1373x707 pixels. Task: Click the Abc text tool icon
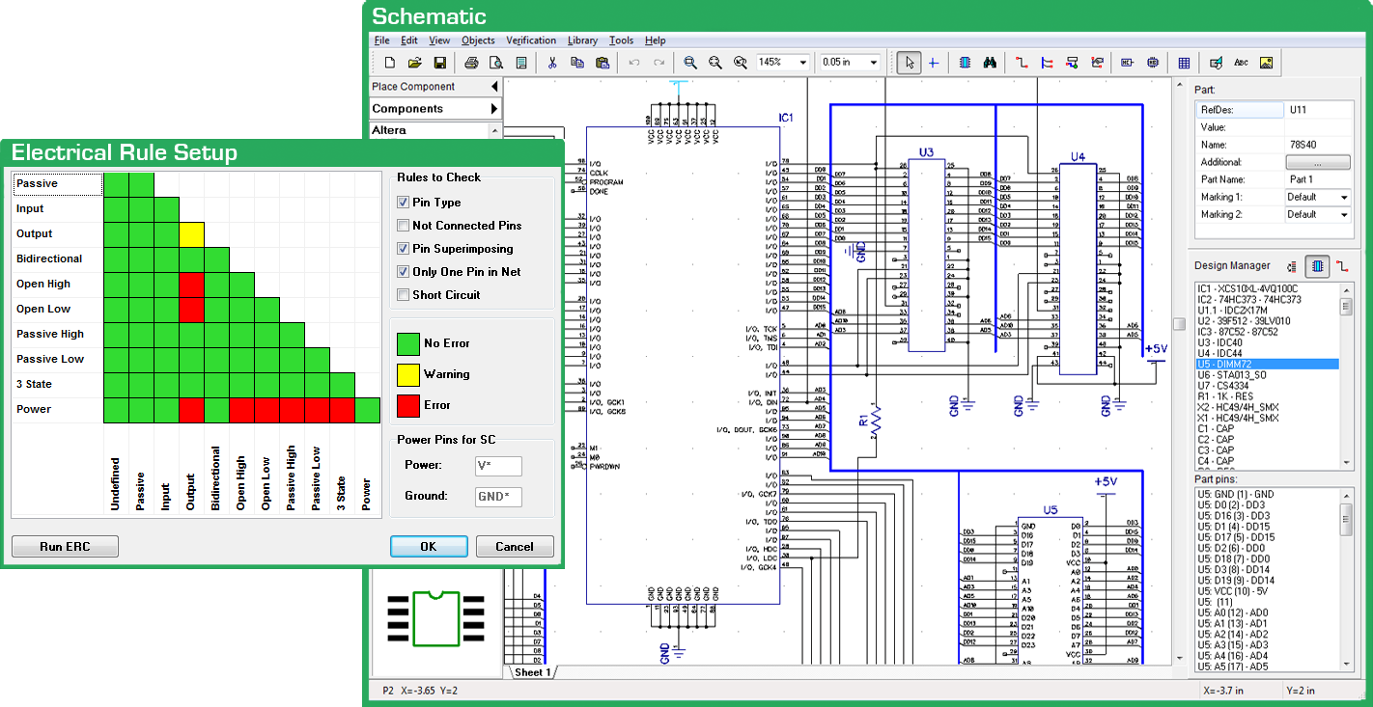coord(1242,63)
